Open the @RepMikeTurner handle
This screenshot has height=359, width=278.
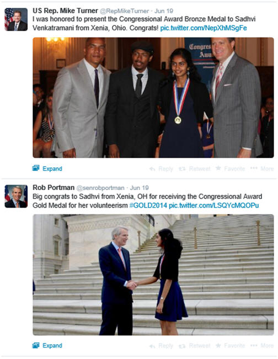(x=124, y=11)
